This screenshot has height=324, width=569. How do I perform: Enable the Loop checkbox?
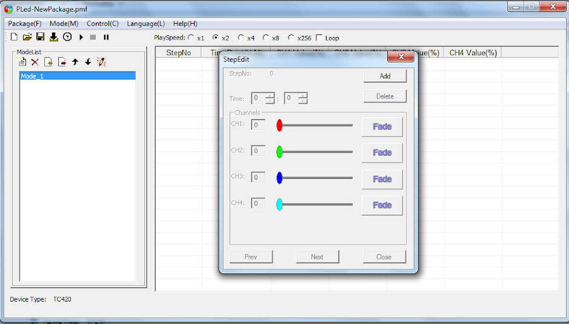[x=319, y=38]
